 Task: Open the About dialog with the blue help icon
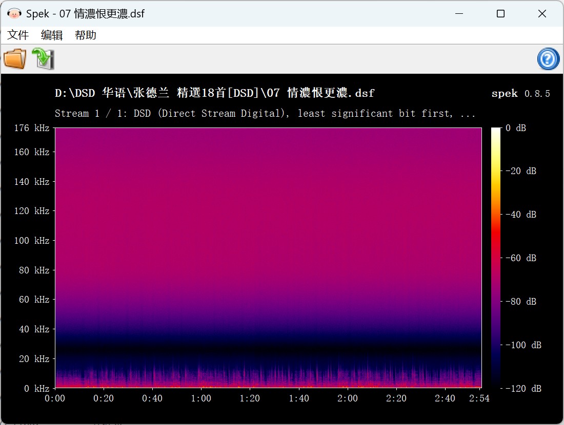tap(548, 59)
